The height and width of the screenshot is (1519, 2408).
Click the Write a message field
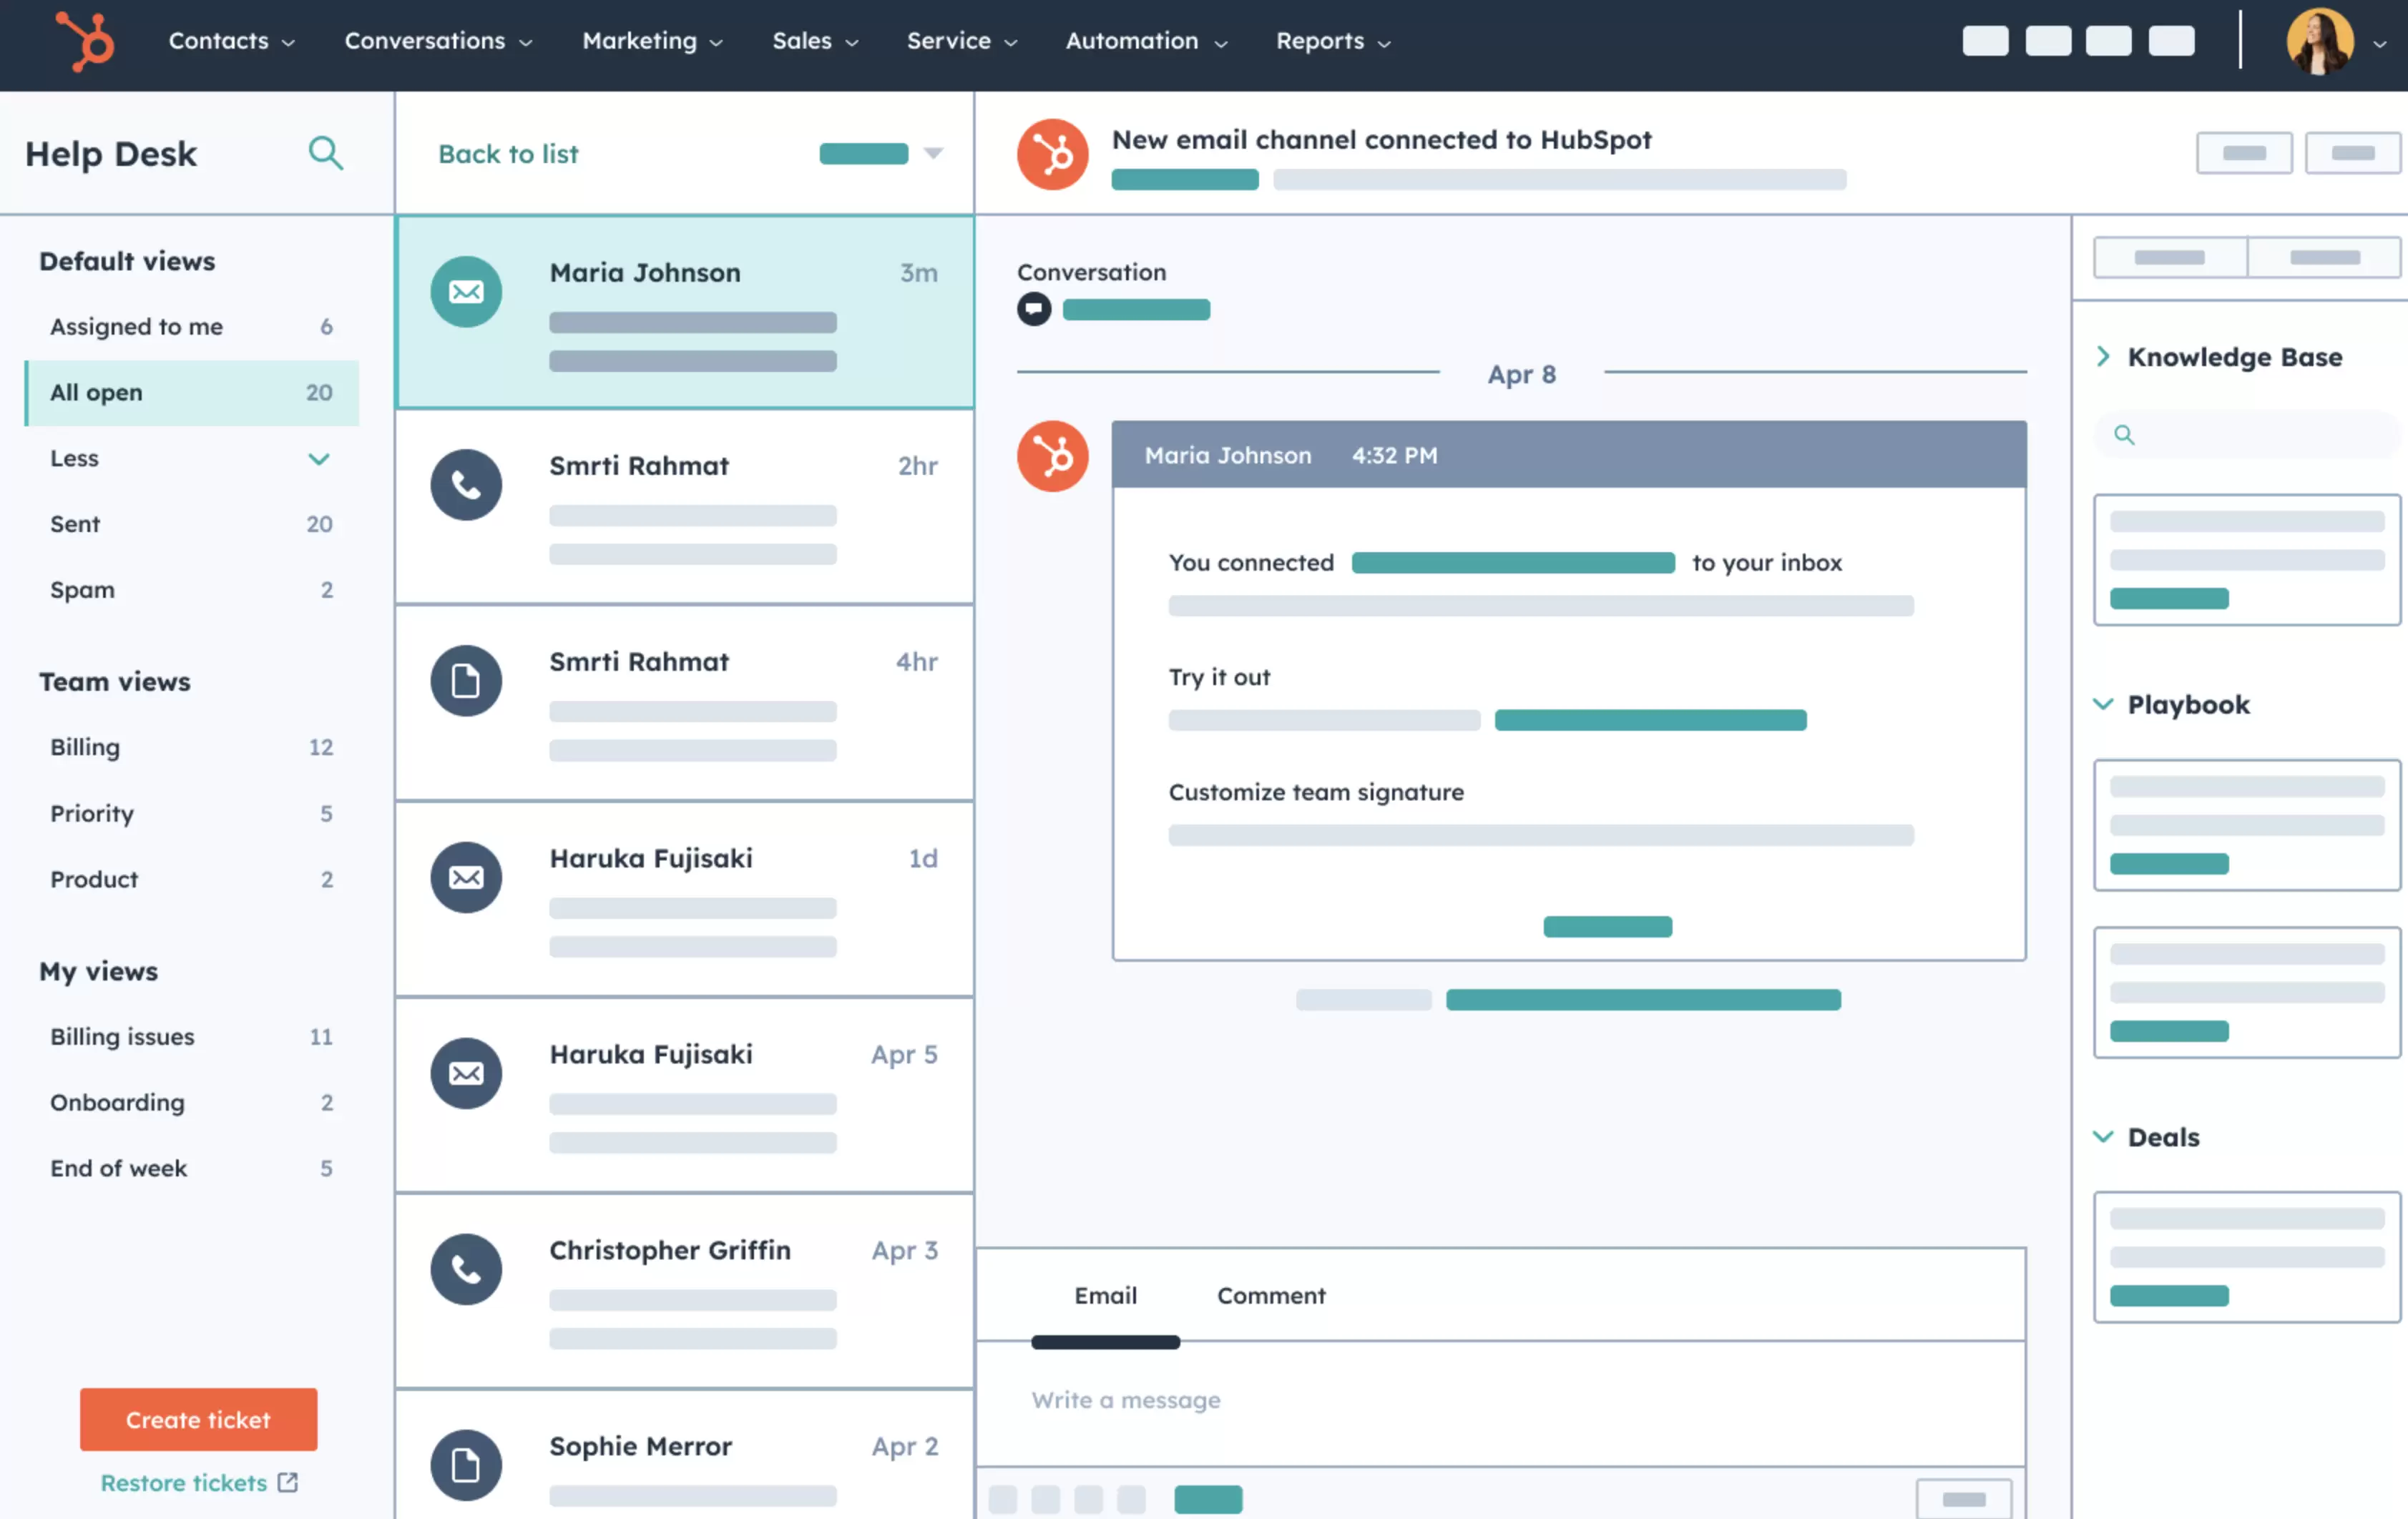click(x=1126, y=1400)
